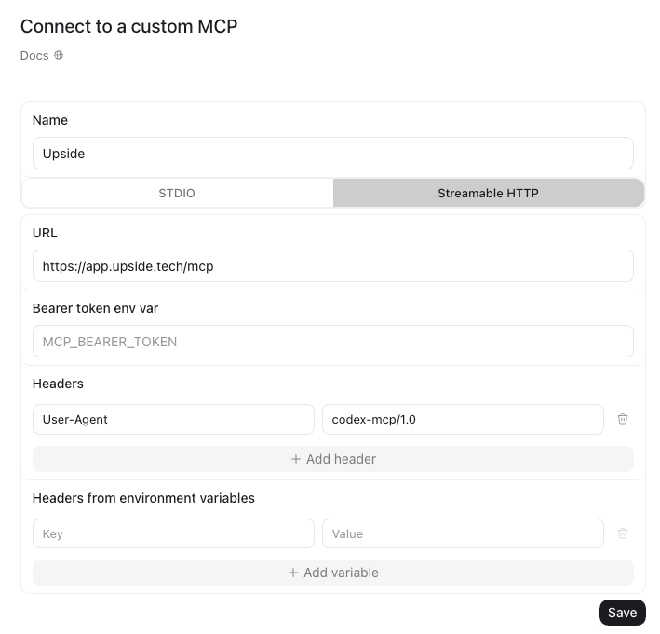The image size is (660, 634).
Task: Focus the environment variable Key field
Action: pos(173,533)
